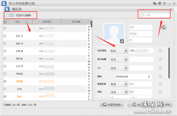Click the empty 电子邮箱 email input field
Viewport: 177px width, 116px height.
[x=141, y=59]
